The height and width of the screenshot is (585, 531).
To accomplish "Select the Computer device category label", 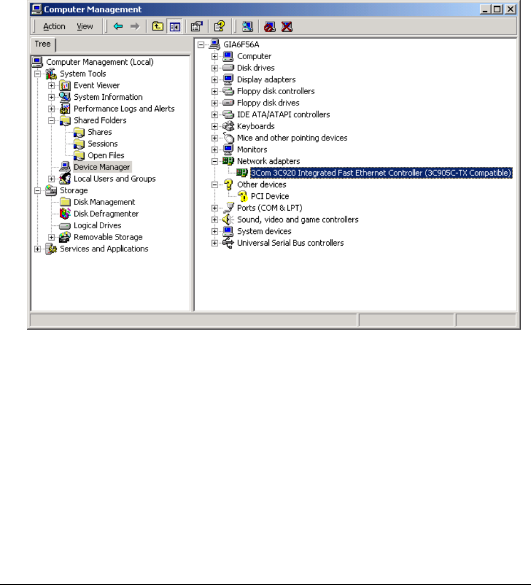I will [x=254, y=56].
